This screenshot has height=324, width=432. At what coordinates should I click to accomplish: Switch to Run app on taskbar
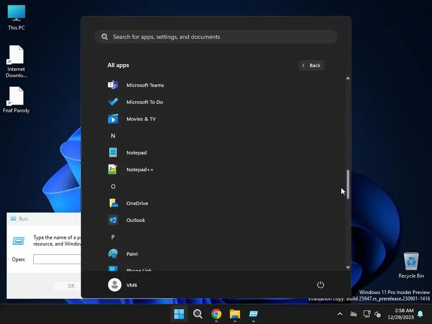pyautogui.click(x=254, y=314)
